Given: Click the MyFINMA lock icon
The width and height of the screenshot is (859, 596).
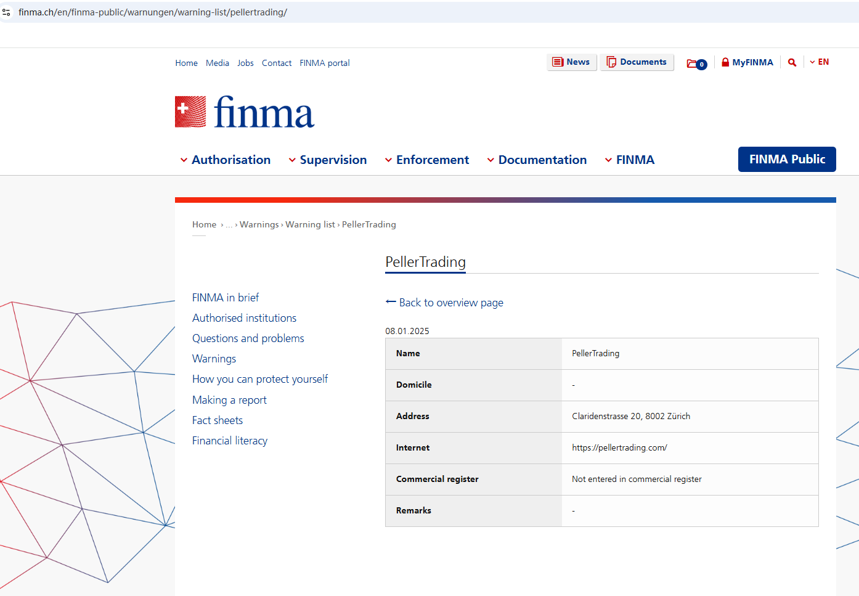Looking at the screenshot, I should coord(725,62).
